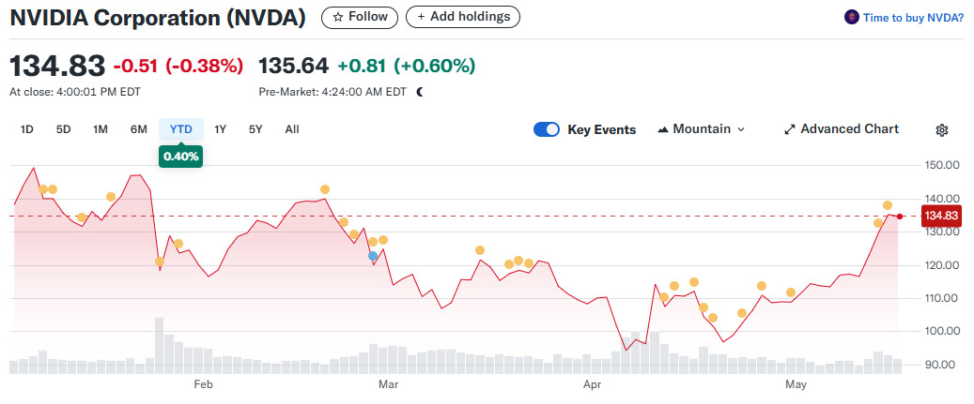Switch chart to 1Y view
The image size is (974, 404).
220,129
